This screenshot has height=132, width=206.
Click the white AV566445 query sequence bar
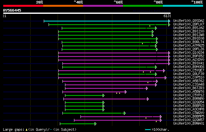(87, 13)
